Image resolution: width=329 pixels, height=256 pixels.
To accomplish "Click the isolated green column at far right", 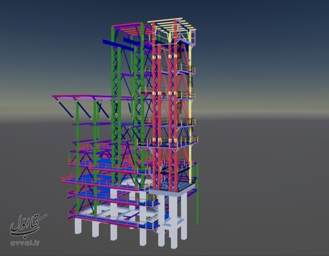I will (197, 194).
